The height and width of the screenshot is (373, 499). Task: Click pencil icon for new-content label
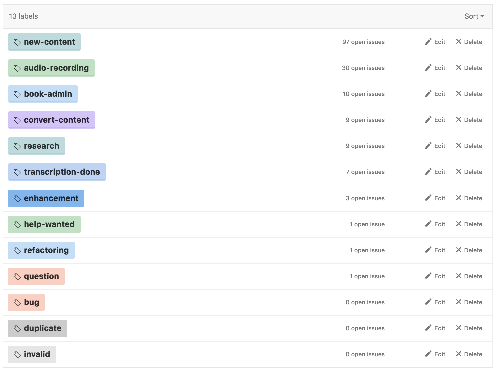[x=428, y=42]
